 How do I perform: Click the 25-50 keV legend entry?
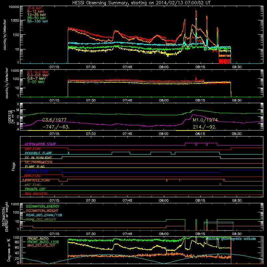[36, 18]
